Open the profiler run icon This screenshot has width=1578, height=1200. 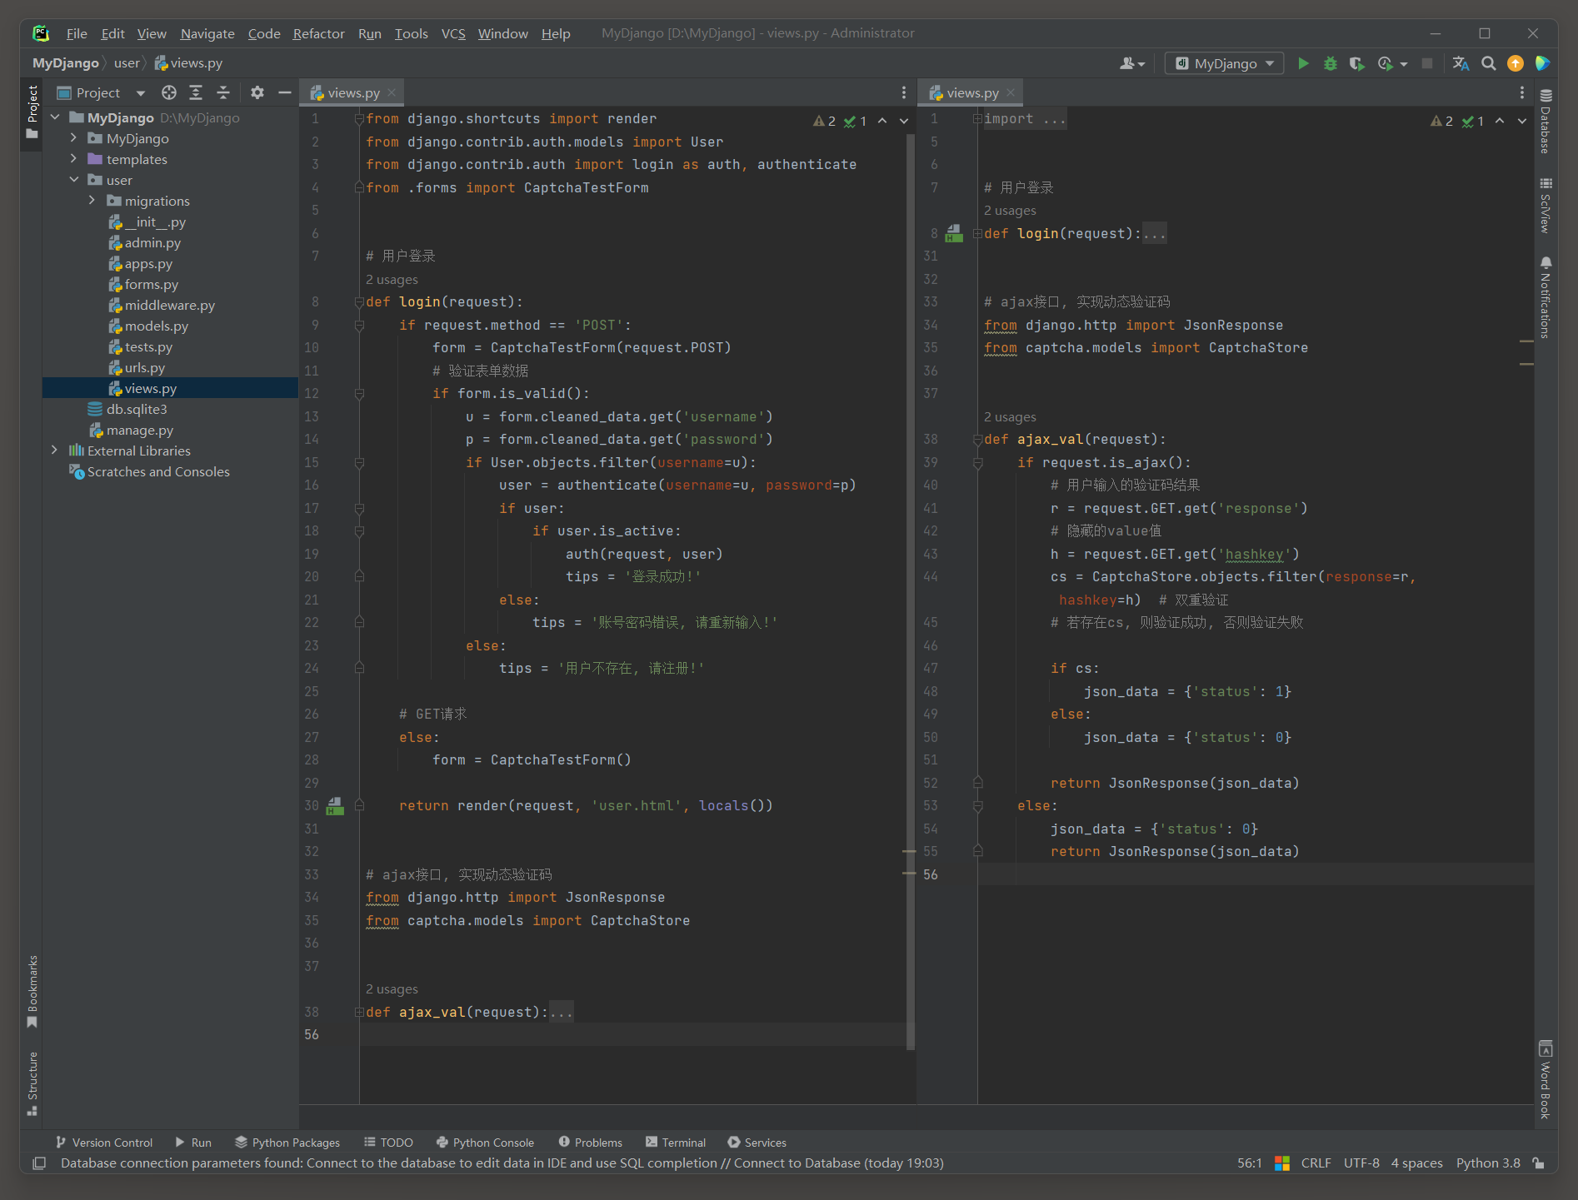[x=1386, y=63]
